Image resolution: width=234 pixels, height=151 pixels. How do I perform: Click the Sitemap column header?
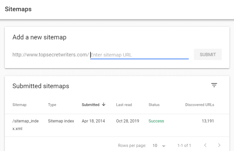click(19, 105)
